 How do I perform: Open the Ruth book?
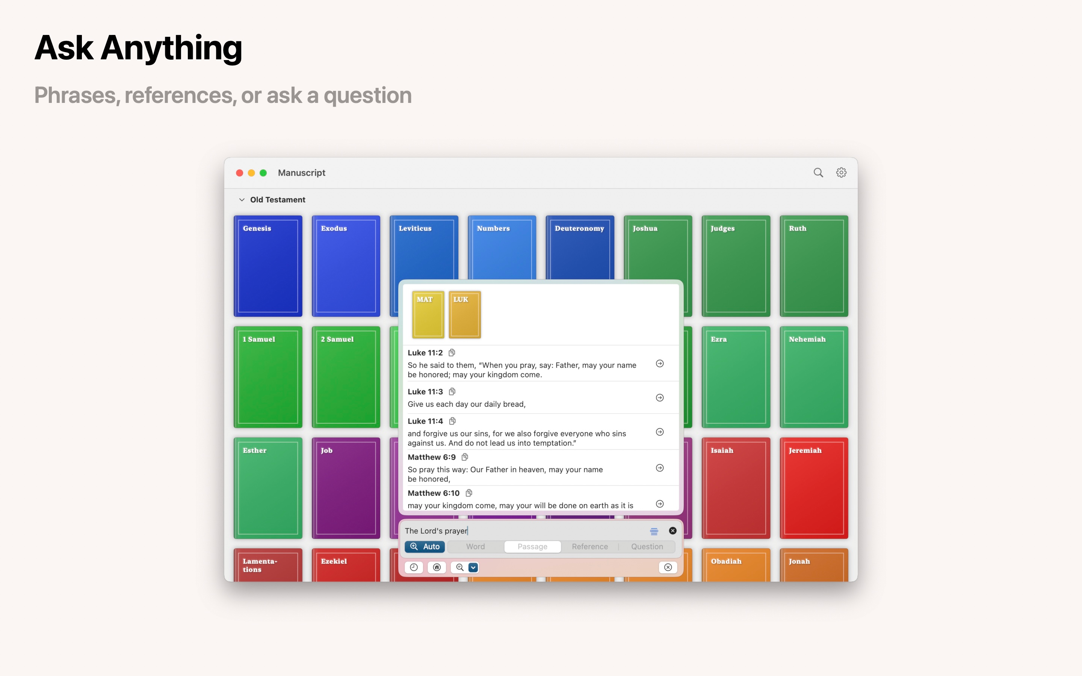[814, 266]
